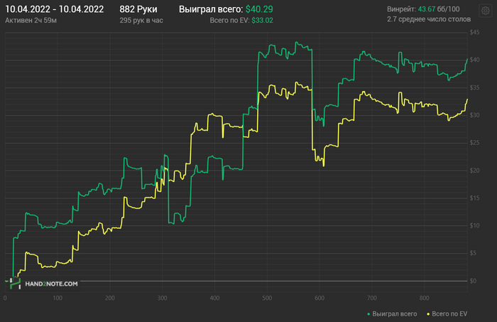Click the $15 y-axis label

tap(474, 198)
